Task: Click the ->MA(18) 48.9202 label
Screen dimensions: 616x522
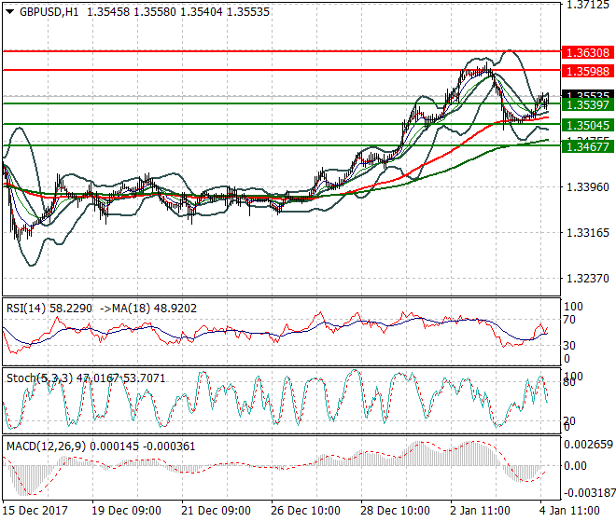Action: (x=148, y=309)
